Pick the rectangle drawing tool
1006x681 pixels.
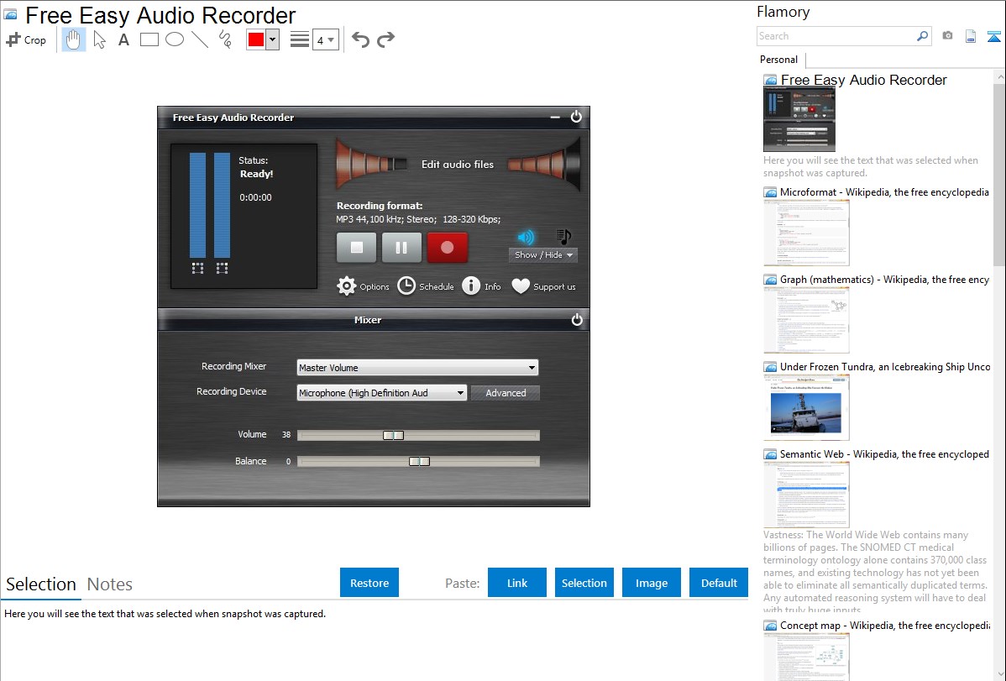coord(149,39)
